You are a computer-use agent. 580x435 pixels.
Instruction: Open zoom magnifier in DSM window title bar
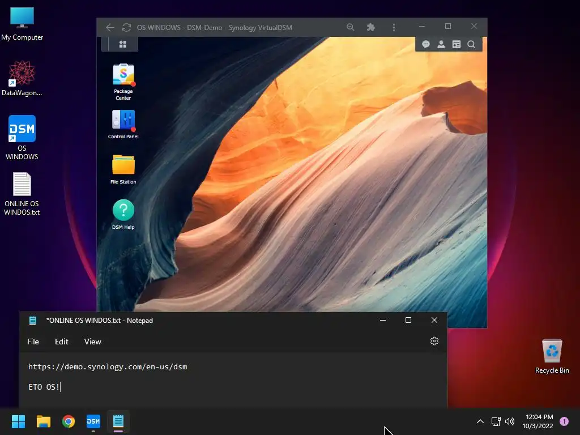[x=350, y=27]
